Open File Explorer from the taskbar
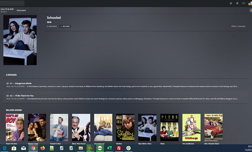This screenshot has width=252, height=152. click(x=81, y=148)
